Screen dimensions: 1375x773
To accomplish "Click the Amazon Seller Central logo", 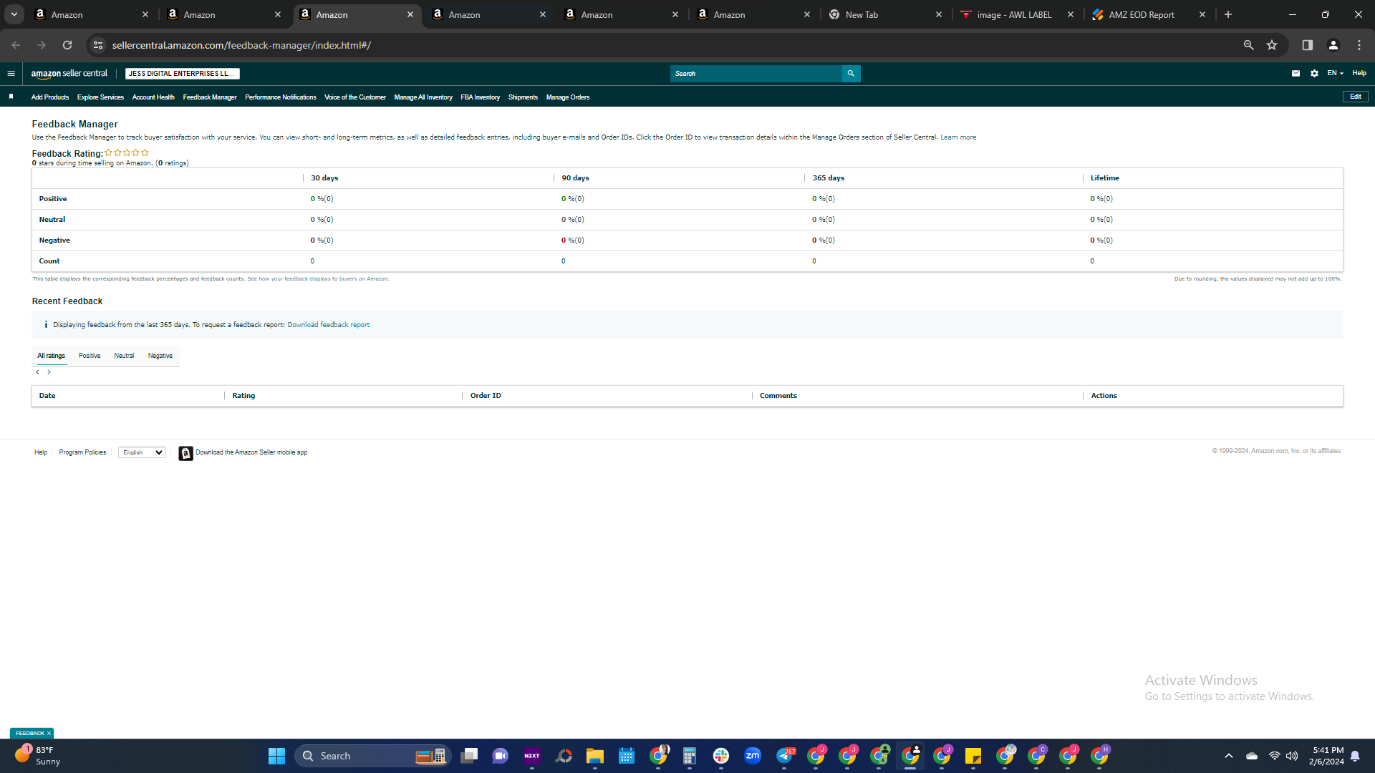I will (69, 73).
